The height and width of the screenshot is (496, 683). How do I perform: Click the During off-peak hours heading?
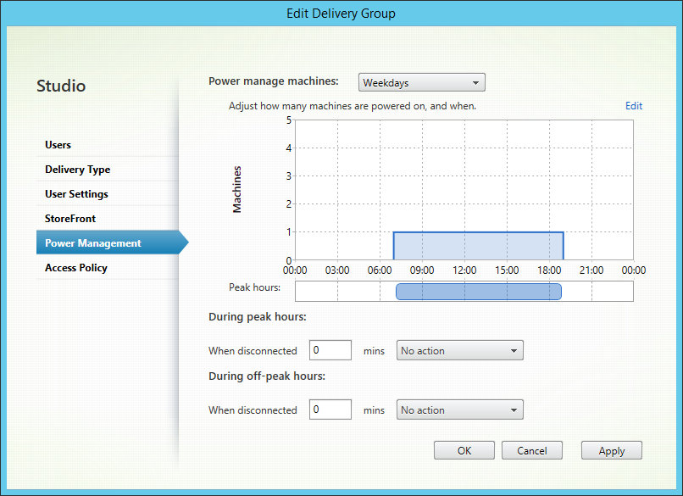tap(267, 376)
